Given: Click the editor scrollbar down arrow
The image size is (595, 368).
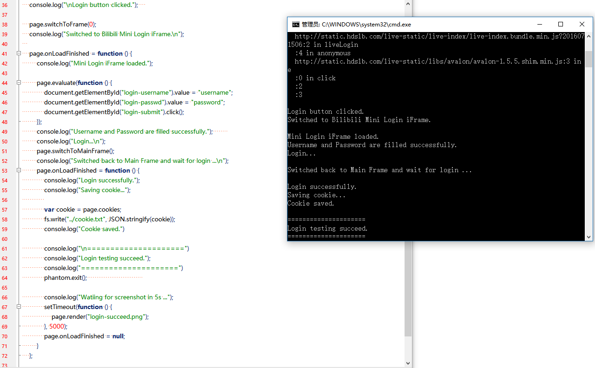Looking at the screenshot, I should (x=408, y=363).
